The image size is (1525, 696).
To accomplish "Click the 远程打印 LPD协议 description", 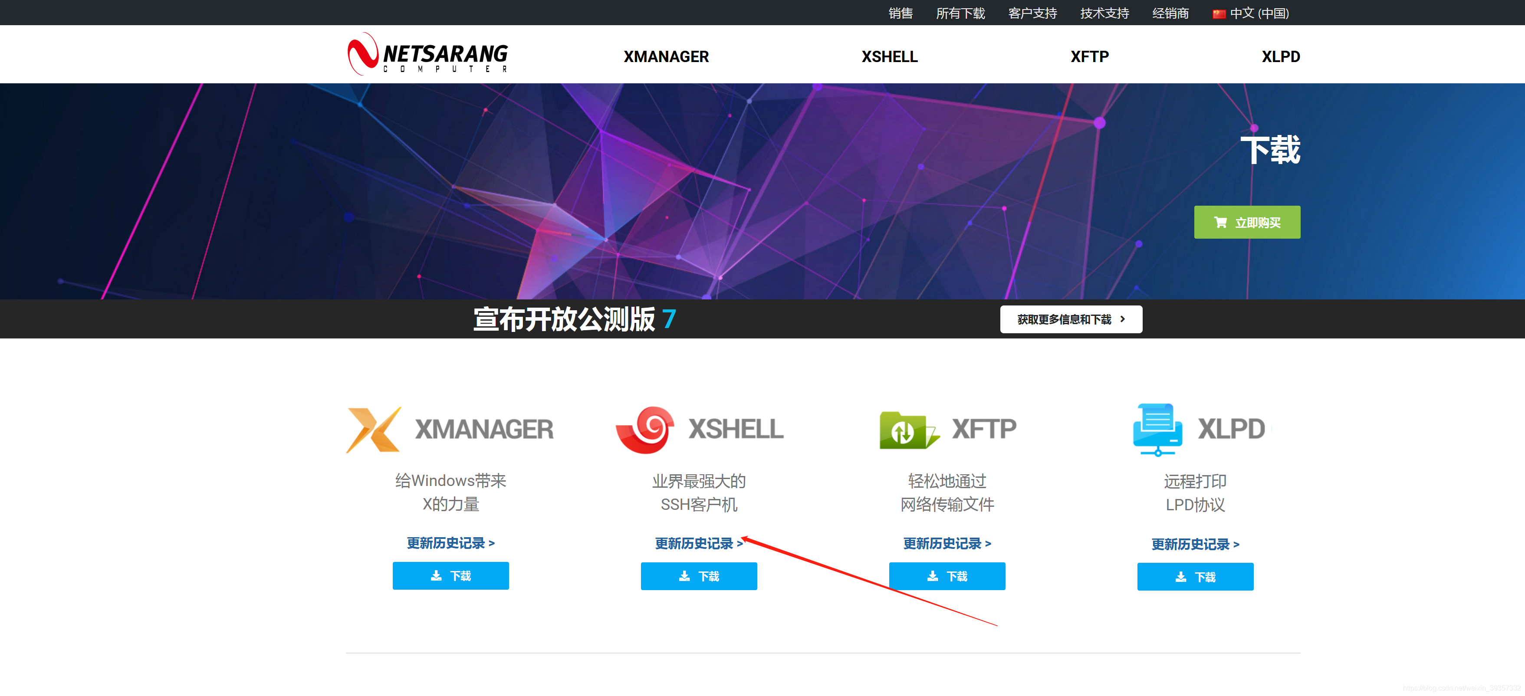I will pos(1195,492).
